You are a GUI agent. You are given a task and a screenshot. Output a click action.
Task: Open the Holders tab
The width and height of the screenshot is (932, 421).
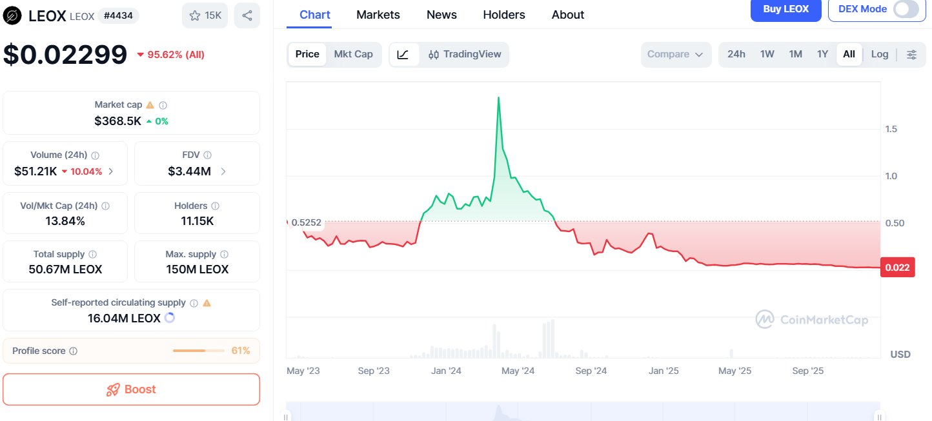504,15
